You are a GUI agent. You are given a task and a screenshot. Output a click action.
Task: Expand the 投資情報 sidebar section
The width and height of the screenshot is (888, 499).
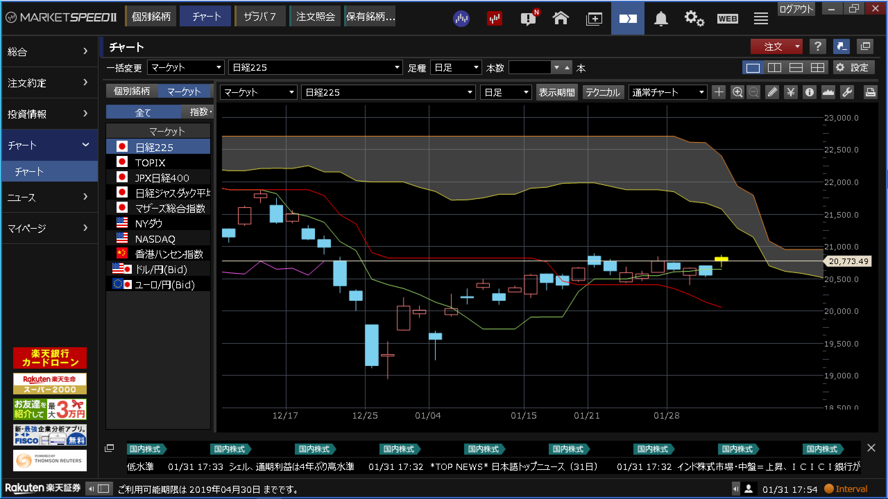(50, 114)
